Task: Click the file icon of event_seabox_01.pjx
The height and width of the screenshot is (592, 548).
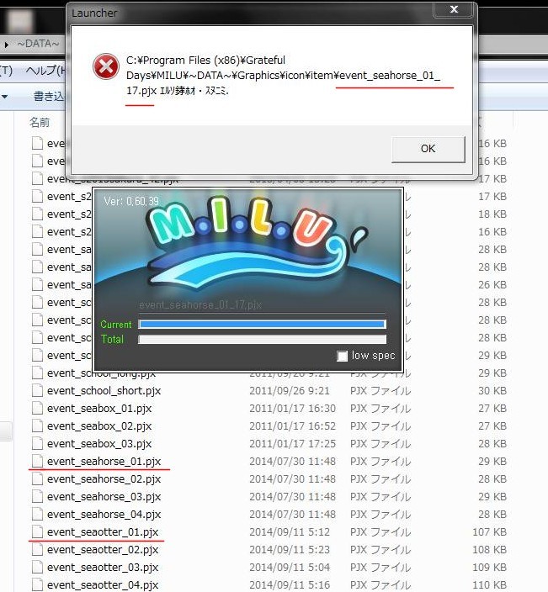Action: click(x=36, y=409)
